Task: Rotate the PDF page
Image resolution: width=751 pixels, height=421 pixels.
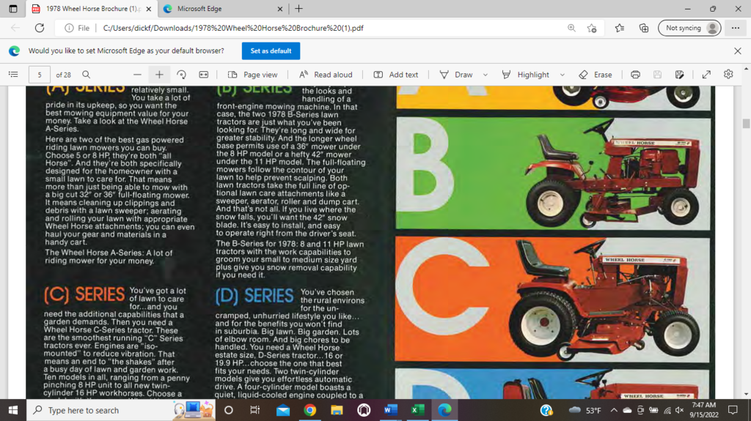Action: pos(182,75)
